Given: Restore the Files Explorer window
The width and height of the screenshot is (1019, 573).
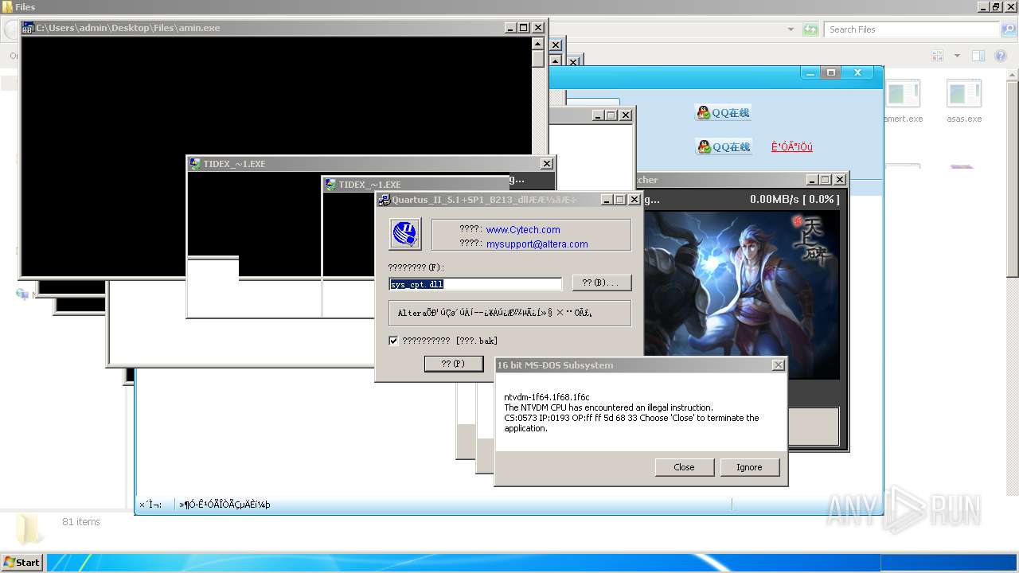Looking at the screenshot, I should click(x=995, y=7).
